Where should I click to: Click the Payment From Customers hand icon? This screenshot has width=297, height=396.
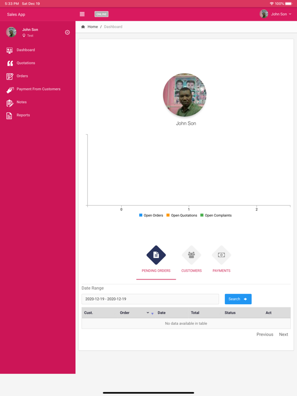pos(10,90)
